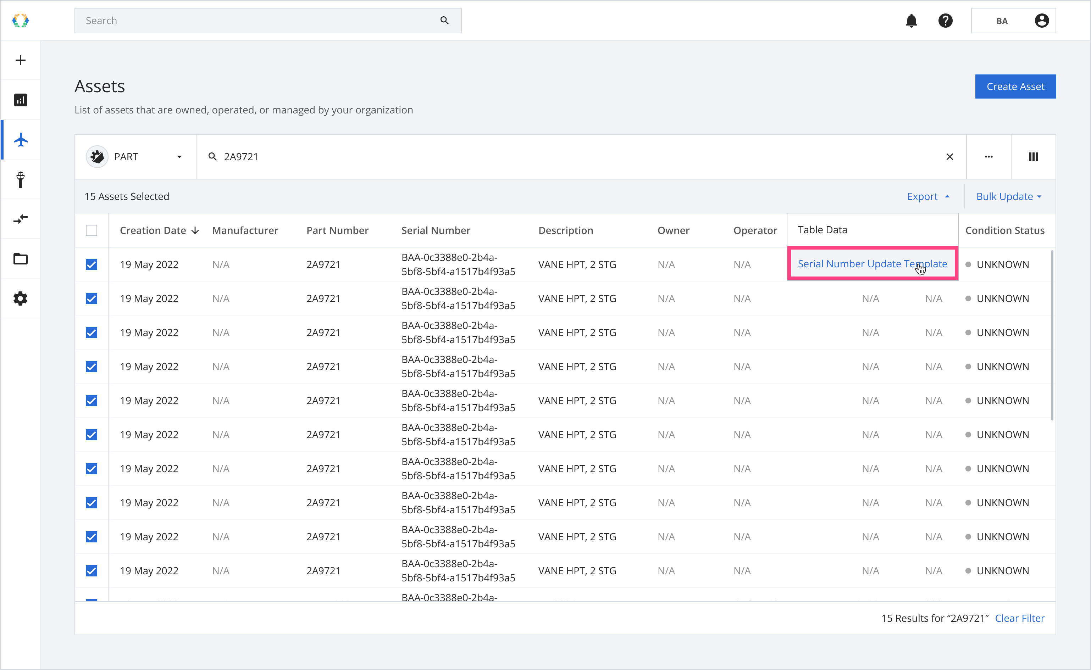Image resolution: width=1091 pixels, height=670 pixels.
Task: Click the airplane/flights icon in sidebar
Action: (x=20, y=140)
